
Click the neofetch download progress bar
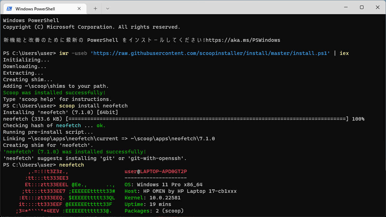[208, 119]
